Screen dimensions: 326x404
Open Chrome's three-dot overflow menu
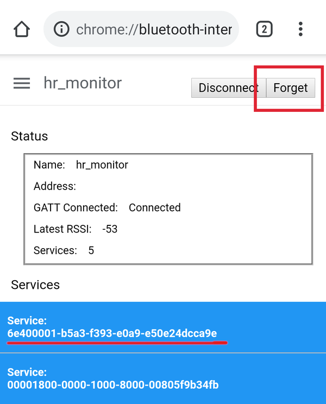point(300,29)
